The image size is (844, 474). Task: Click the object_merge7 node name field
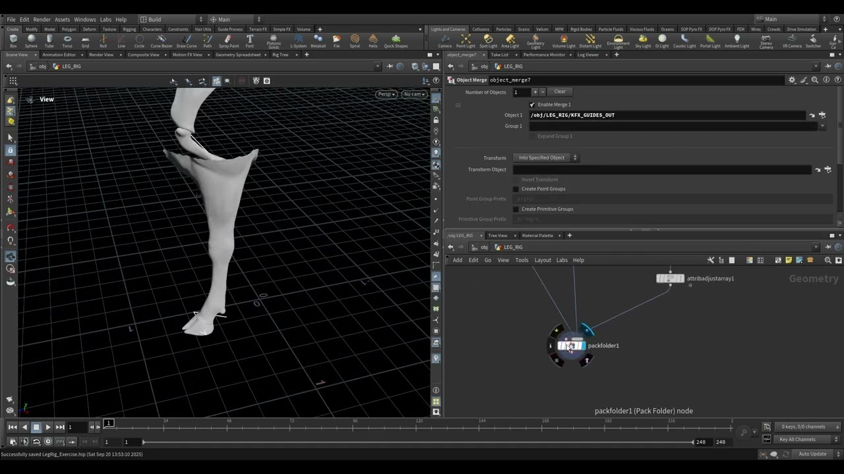click(636, 80)
